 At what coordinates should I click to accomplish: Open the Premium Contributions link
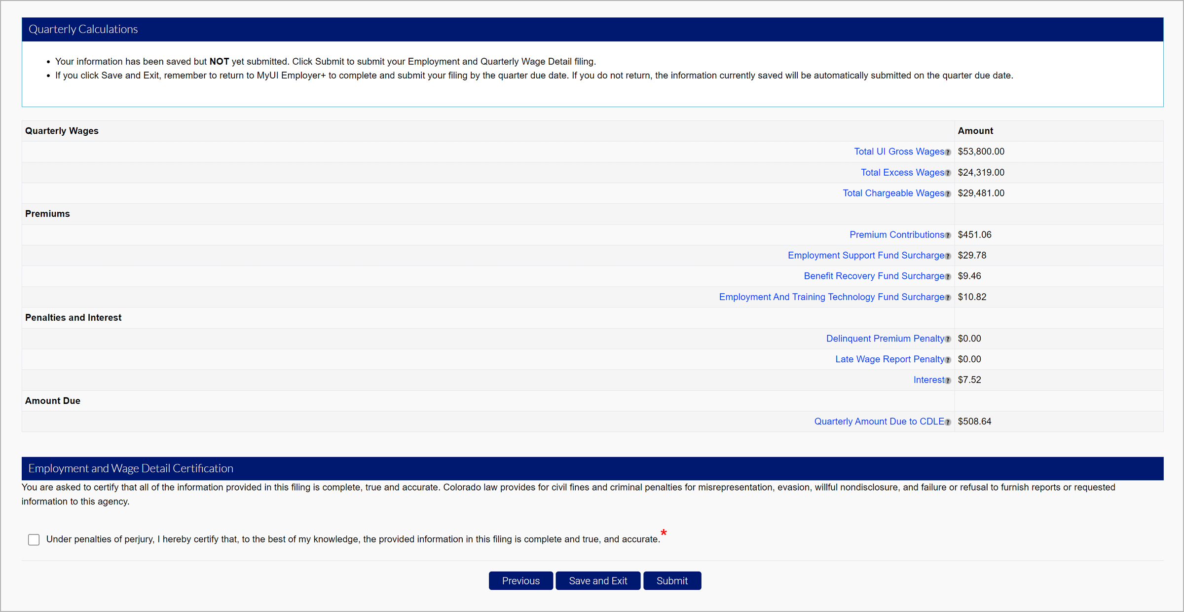896,234
